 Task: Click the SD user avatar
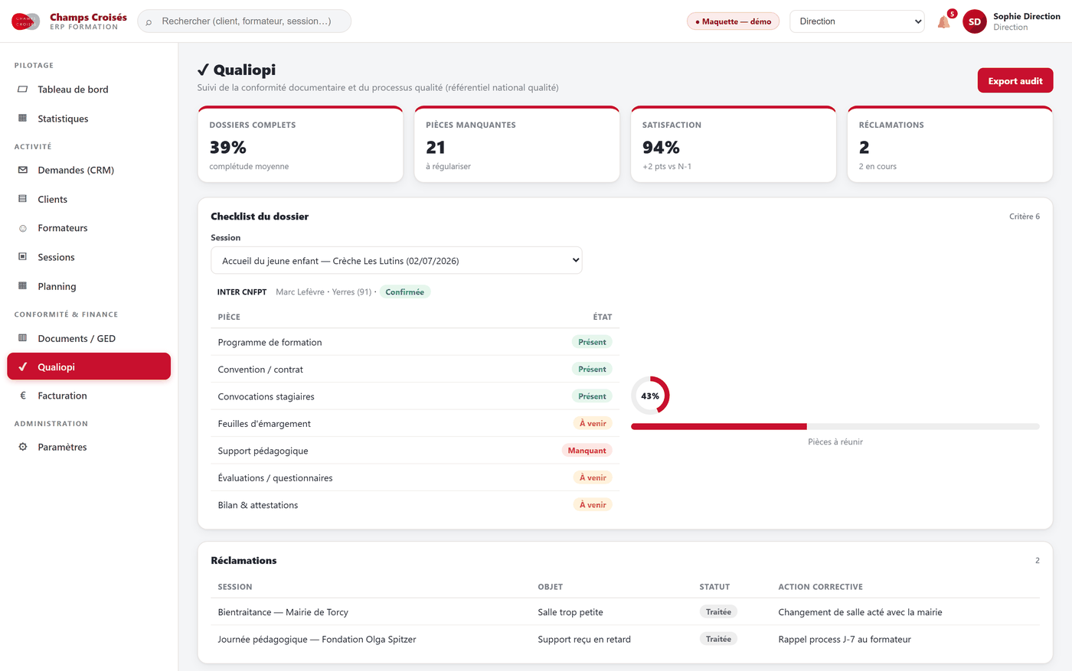[974, 21]
